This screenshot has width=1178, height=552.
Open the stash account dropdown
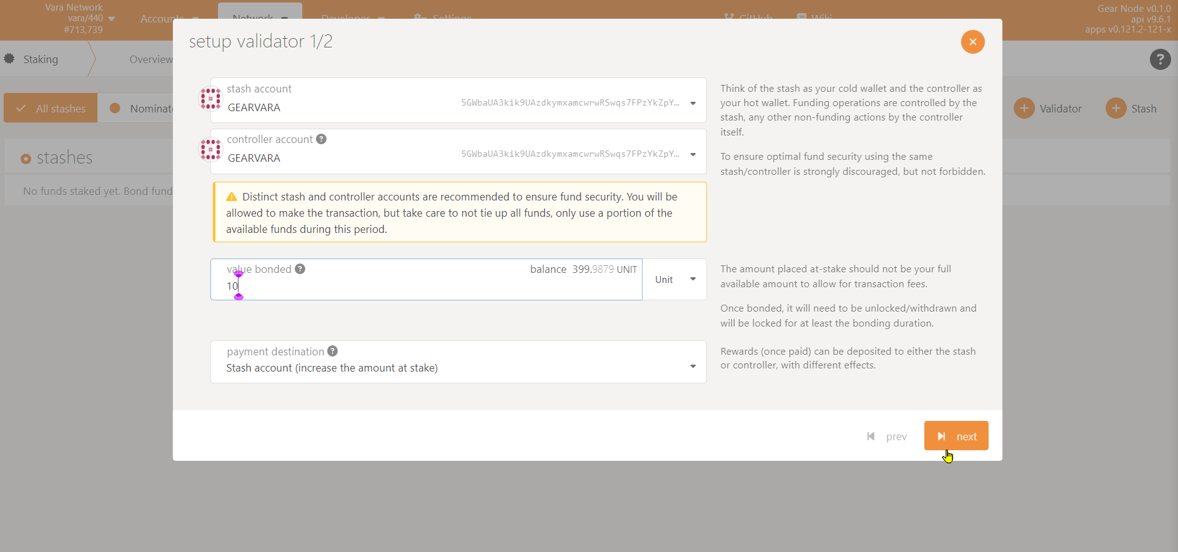pos(693,103)
